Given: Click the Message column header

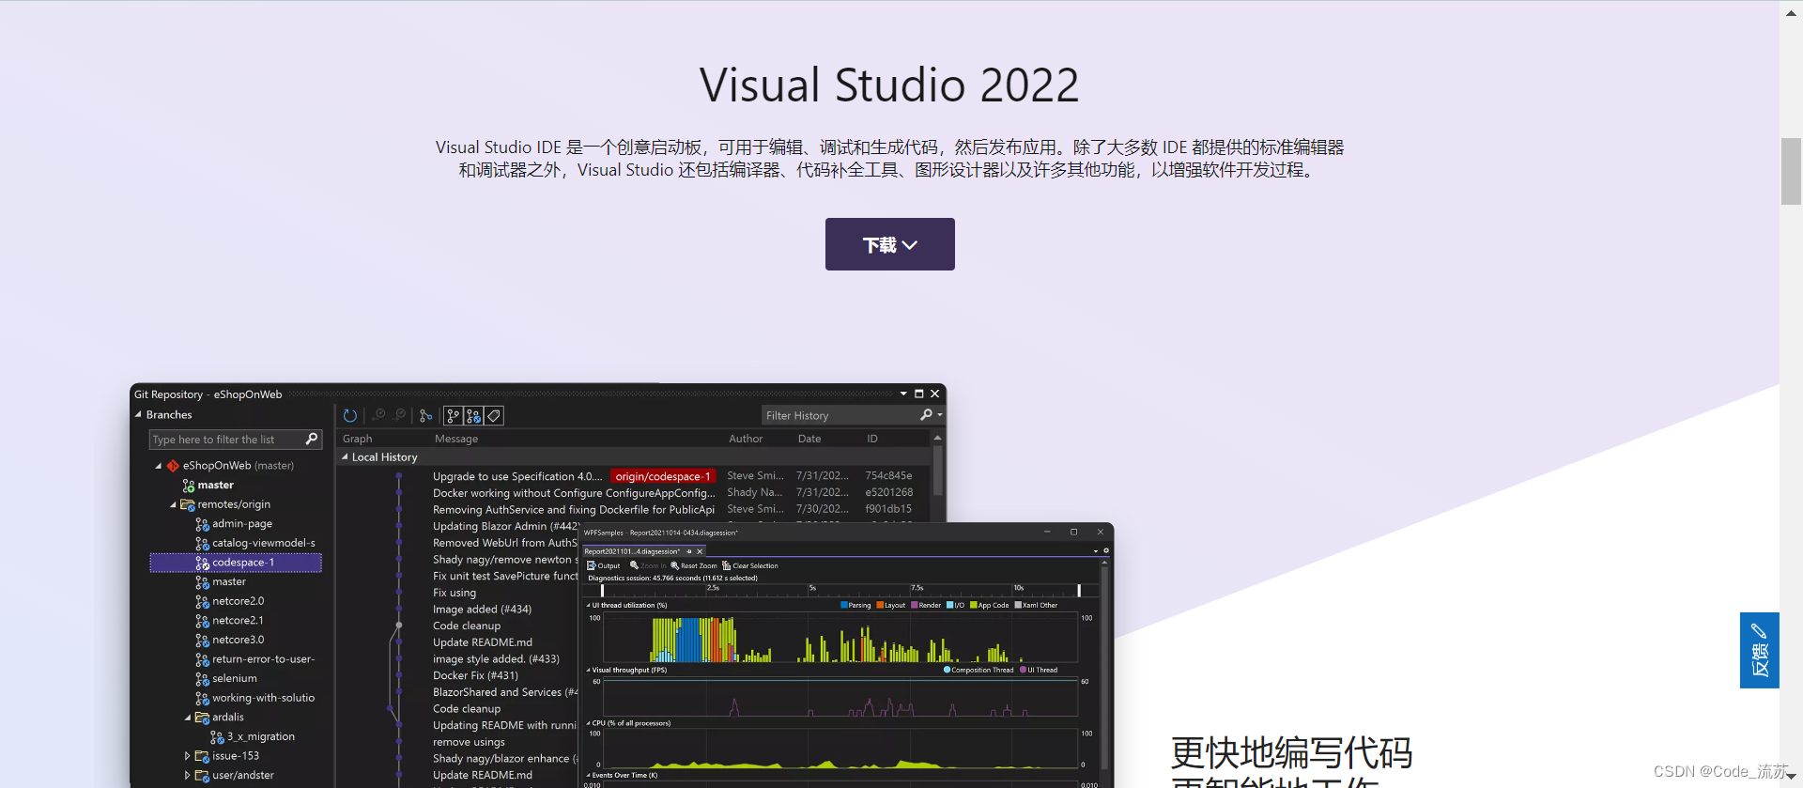Looking at the screenshot, I should coord(456,439).
